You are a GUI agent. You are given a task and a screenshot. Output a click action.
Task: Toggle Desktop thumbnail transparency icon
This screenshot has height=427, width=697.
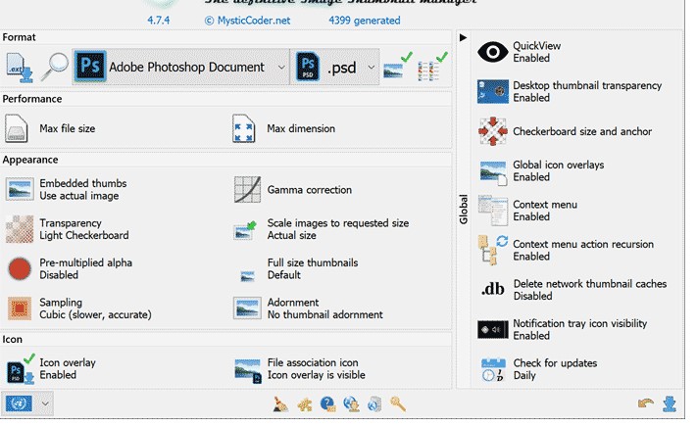point(493,91)
